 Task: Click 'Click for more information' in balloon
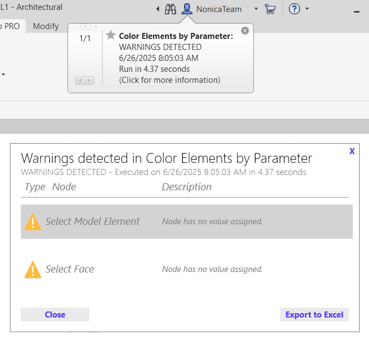[169, 80]
